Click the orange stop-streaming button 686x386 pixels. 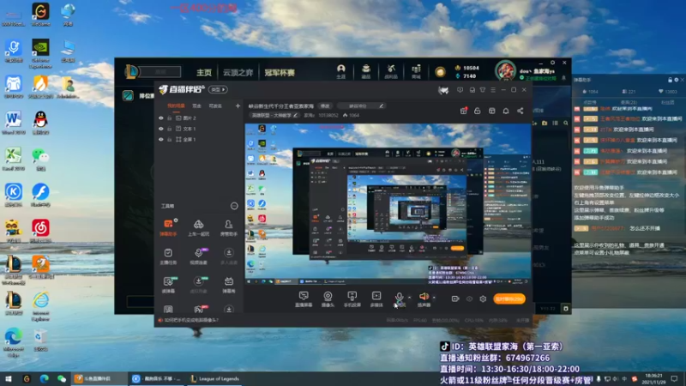pyautogui.click(x=509, y=299)
